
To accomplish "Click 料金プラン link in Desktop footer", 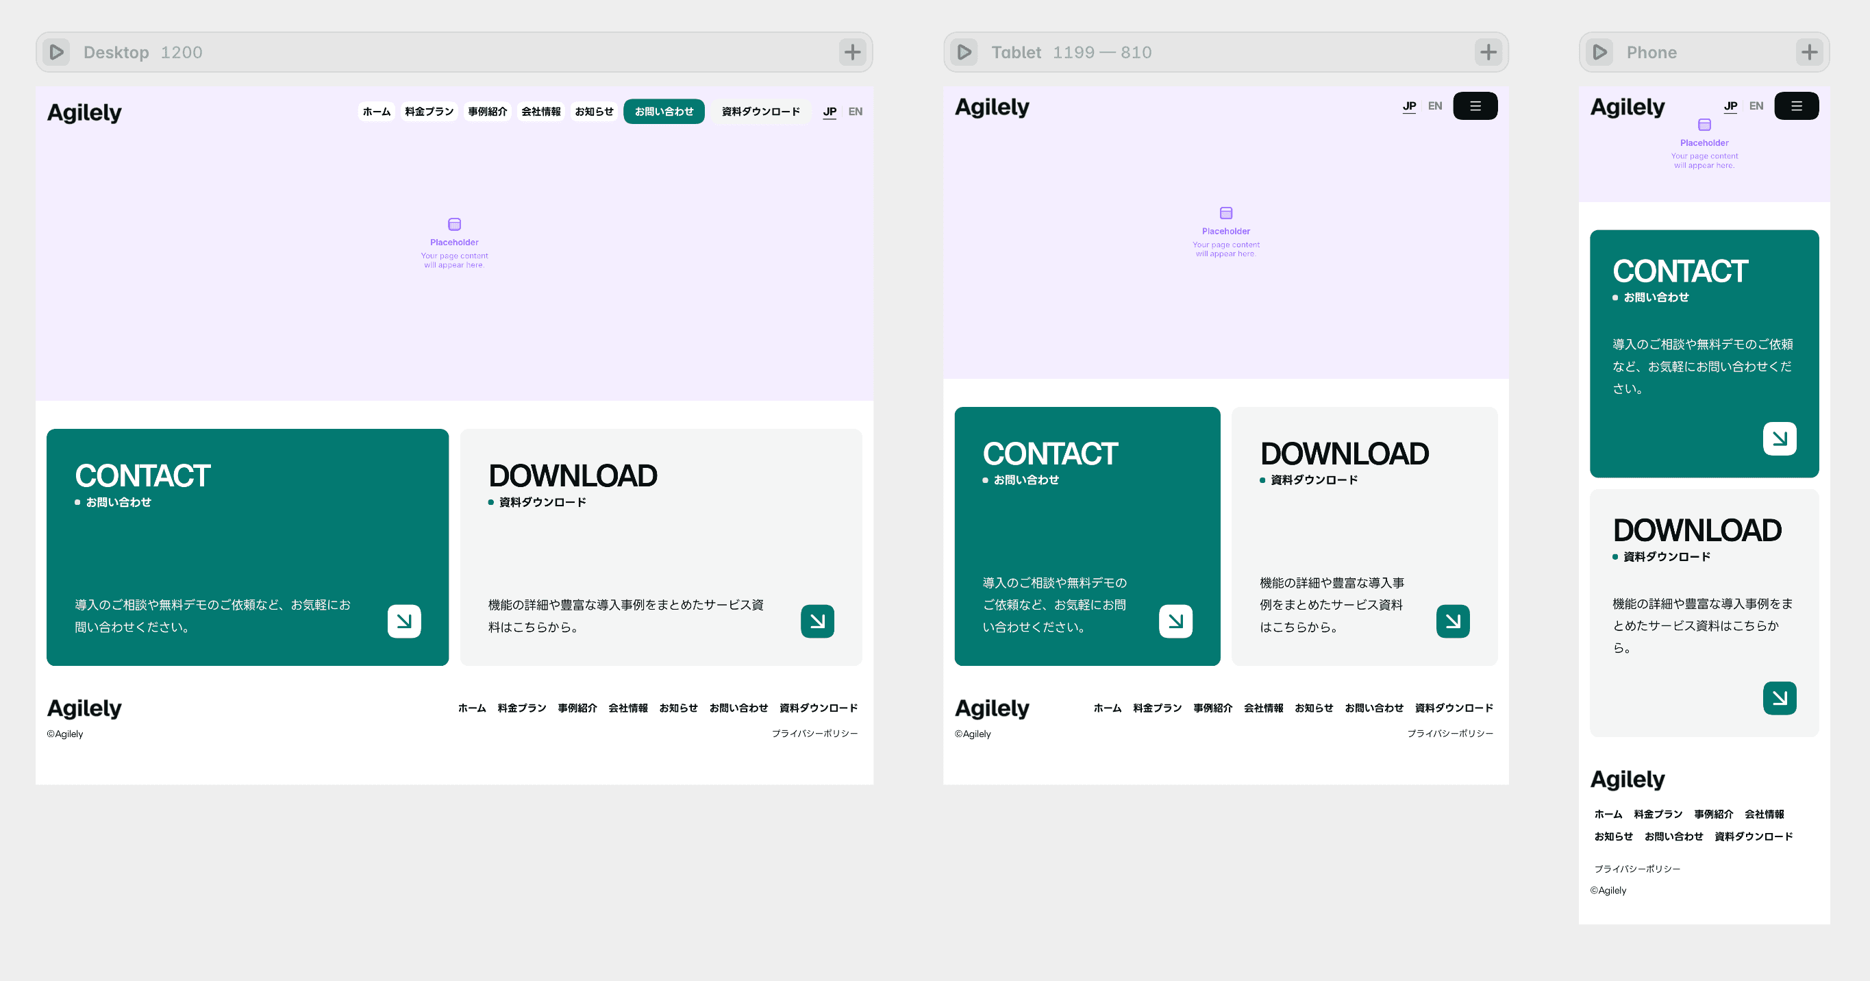I will tap(521, 708).
